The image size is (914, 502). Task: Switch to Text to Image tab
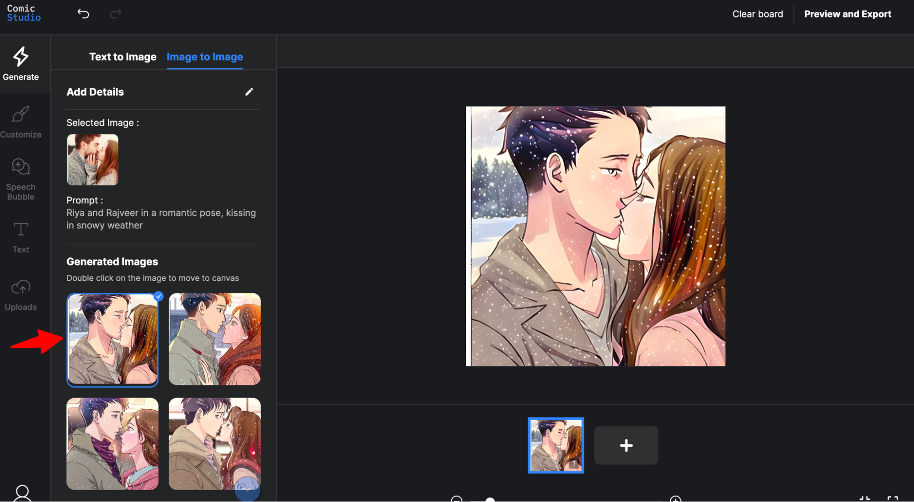click(x=123, y=57)
